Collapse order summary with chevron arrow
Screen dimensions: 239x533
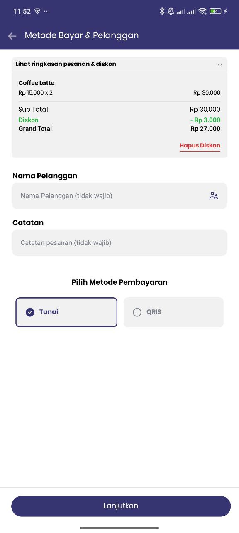220,65
